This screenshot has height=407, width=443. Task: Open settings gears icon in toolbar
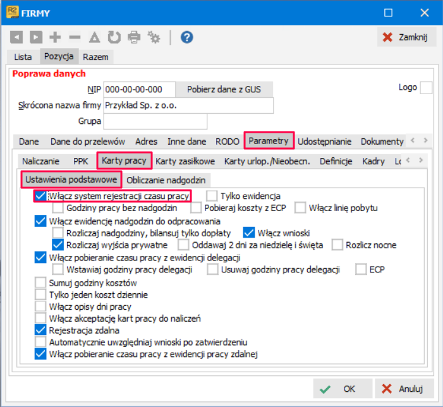click(x=154, y=37)
